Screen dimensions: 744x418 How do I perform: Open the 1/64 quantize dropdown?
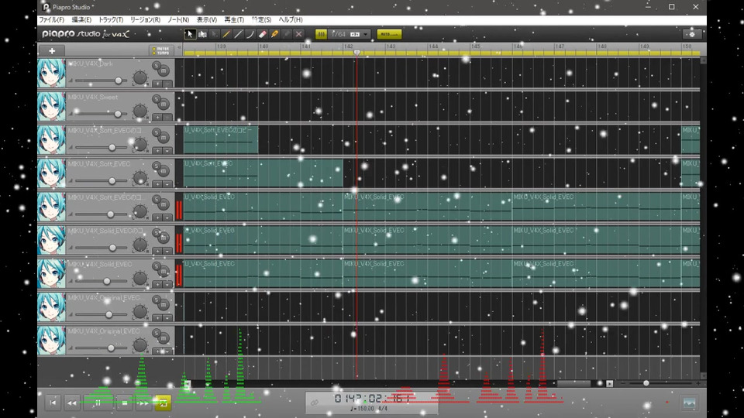[349, 34]
